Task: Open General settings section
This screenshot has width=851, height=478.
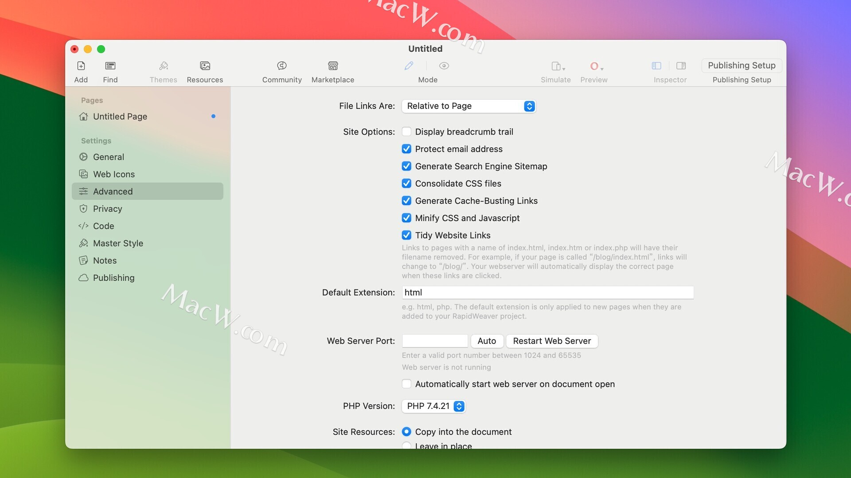Action: pyautogui.click(x=148, y=157)
